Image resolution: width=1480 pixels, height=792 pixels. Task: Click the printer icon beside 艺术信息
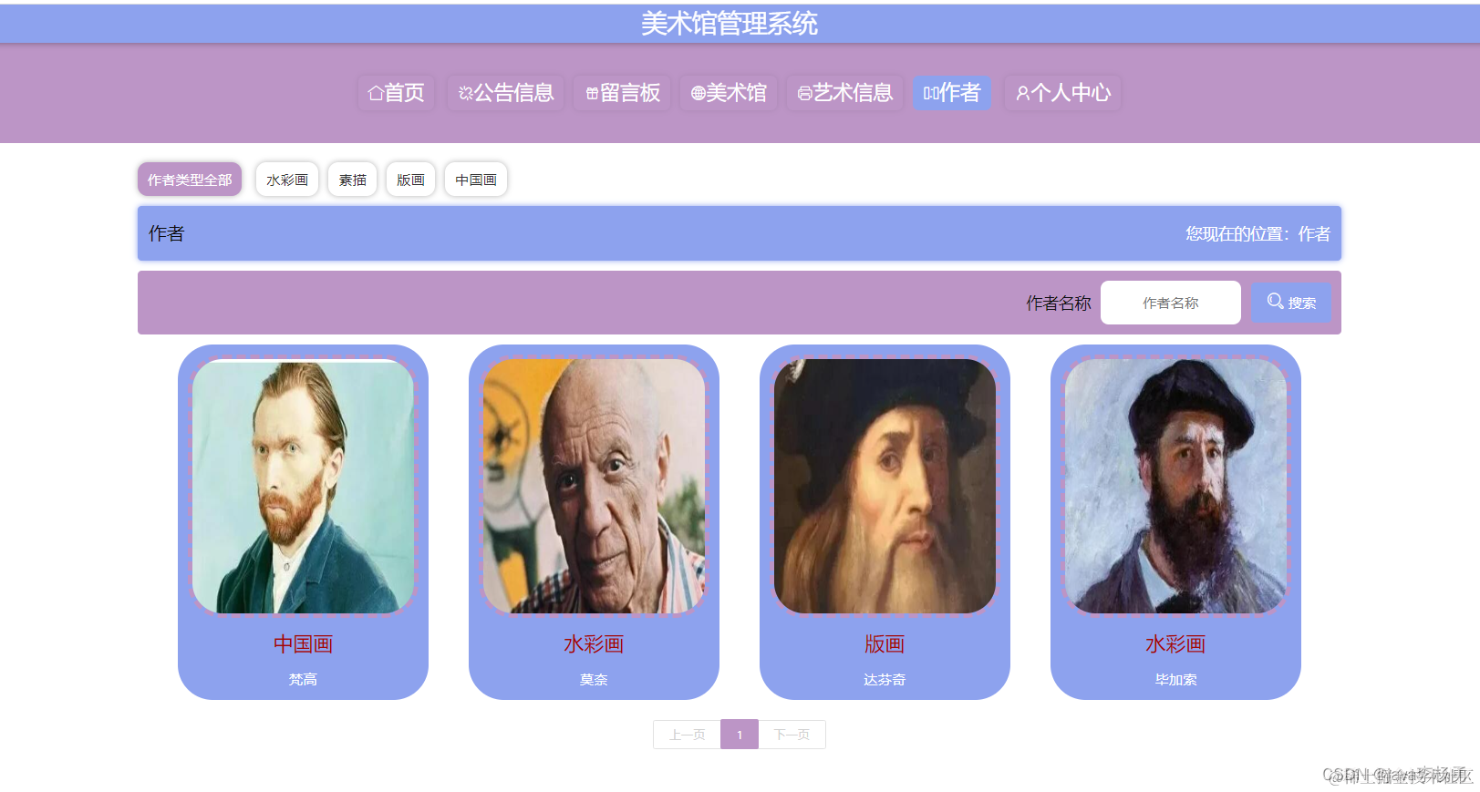(805, 93)
